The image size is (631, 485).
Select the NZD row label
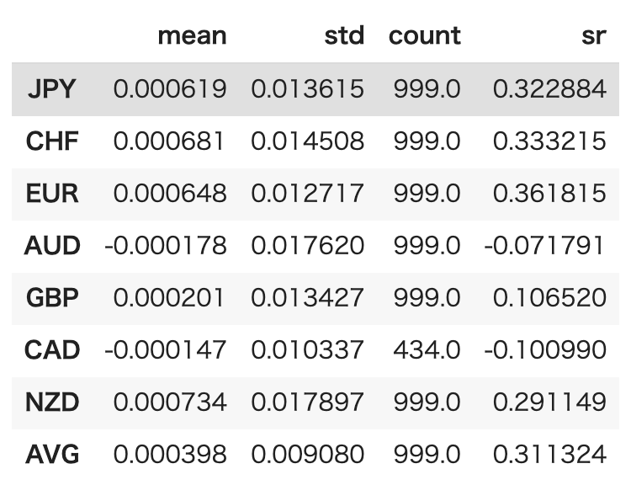52,402
